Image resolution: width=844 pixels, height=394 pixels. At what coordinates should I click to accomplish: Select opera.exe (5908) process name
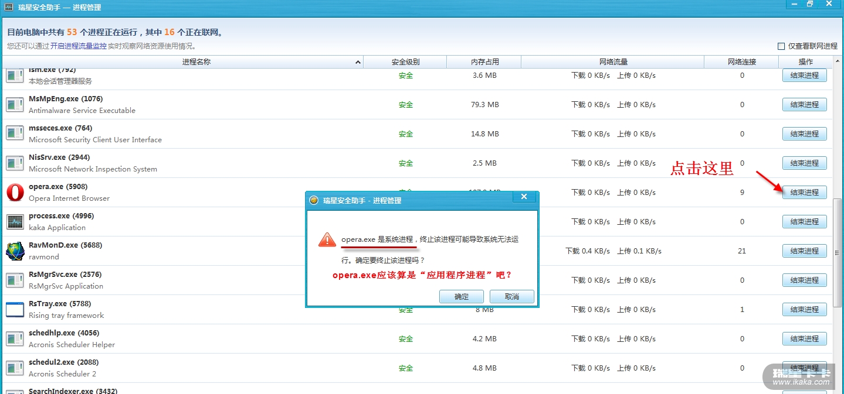pos(58,187)
